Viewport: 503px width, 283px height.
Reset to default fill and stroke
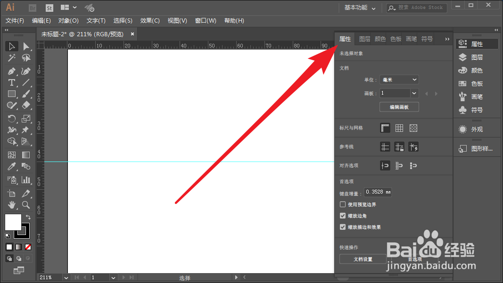(8, 235)
